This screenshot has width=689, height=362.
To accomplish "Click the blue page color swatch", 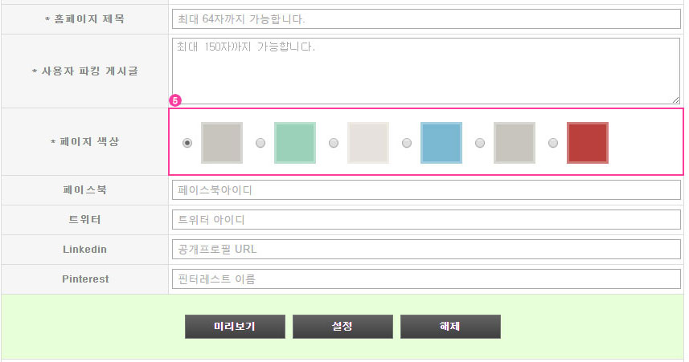I will 441,143.
